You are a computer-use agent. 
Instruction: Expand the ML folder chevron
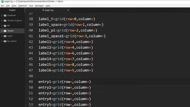point(2,26)
